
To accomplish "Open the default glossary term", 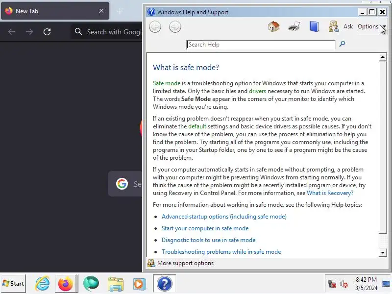I will point(197,126).
